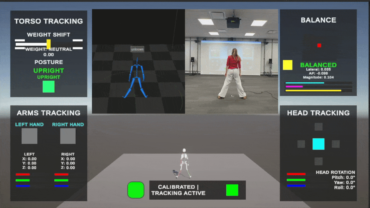Select the Balance panel title
The height and width of the screenshot is (208, 370).
click(318, 20)
